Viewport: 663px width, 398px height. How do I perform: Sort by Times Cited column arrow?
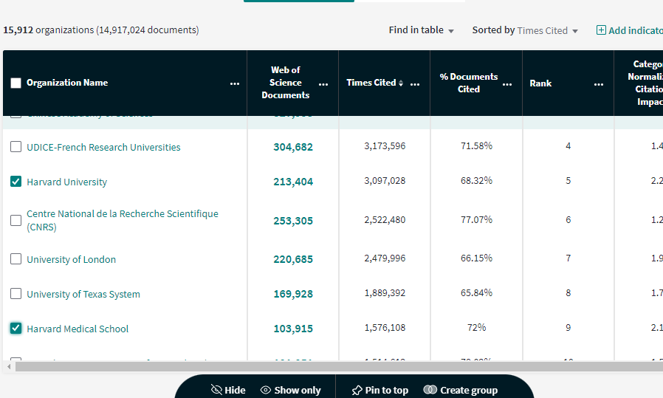pos(401,83)
